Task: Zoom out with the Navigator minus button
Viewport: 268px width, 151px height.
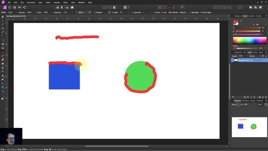Action: tap(238, 104)
